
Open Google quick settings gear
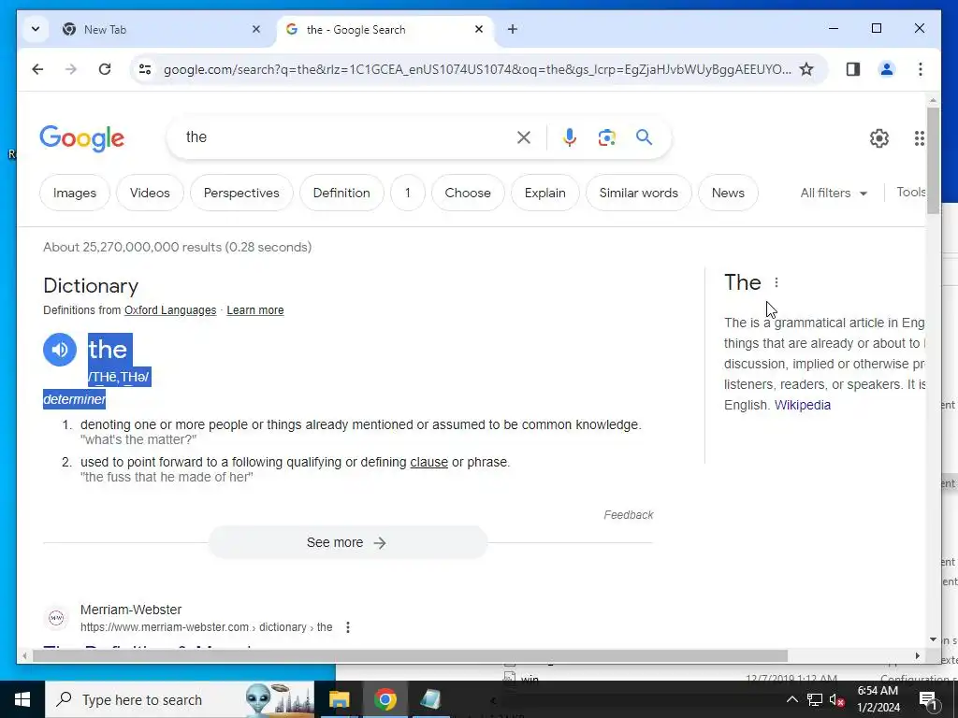point(879,138)
